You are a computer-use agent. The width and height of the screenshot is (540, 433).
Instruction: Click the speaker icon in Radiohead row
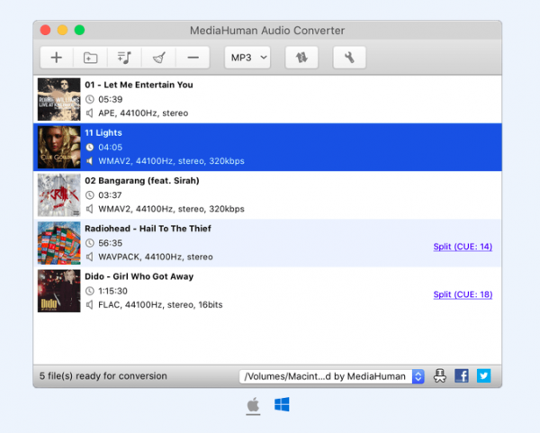click(x=89, y=257)
